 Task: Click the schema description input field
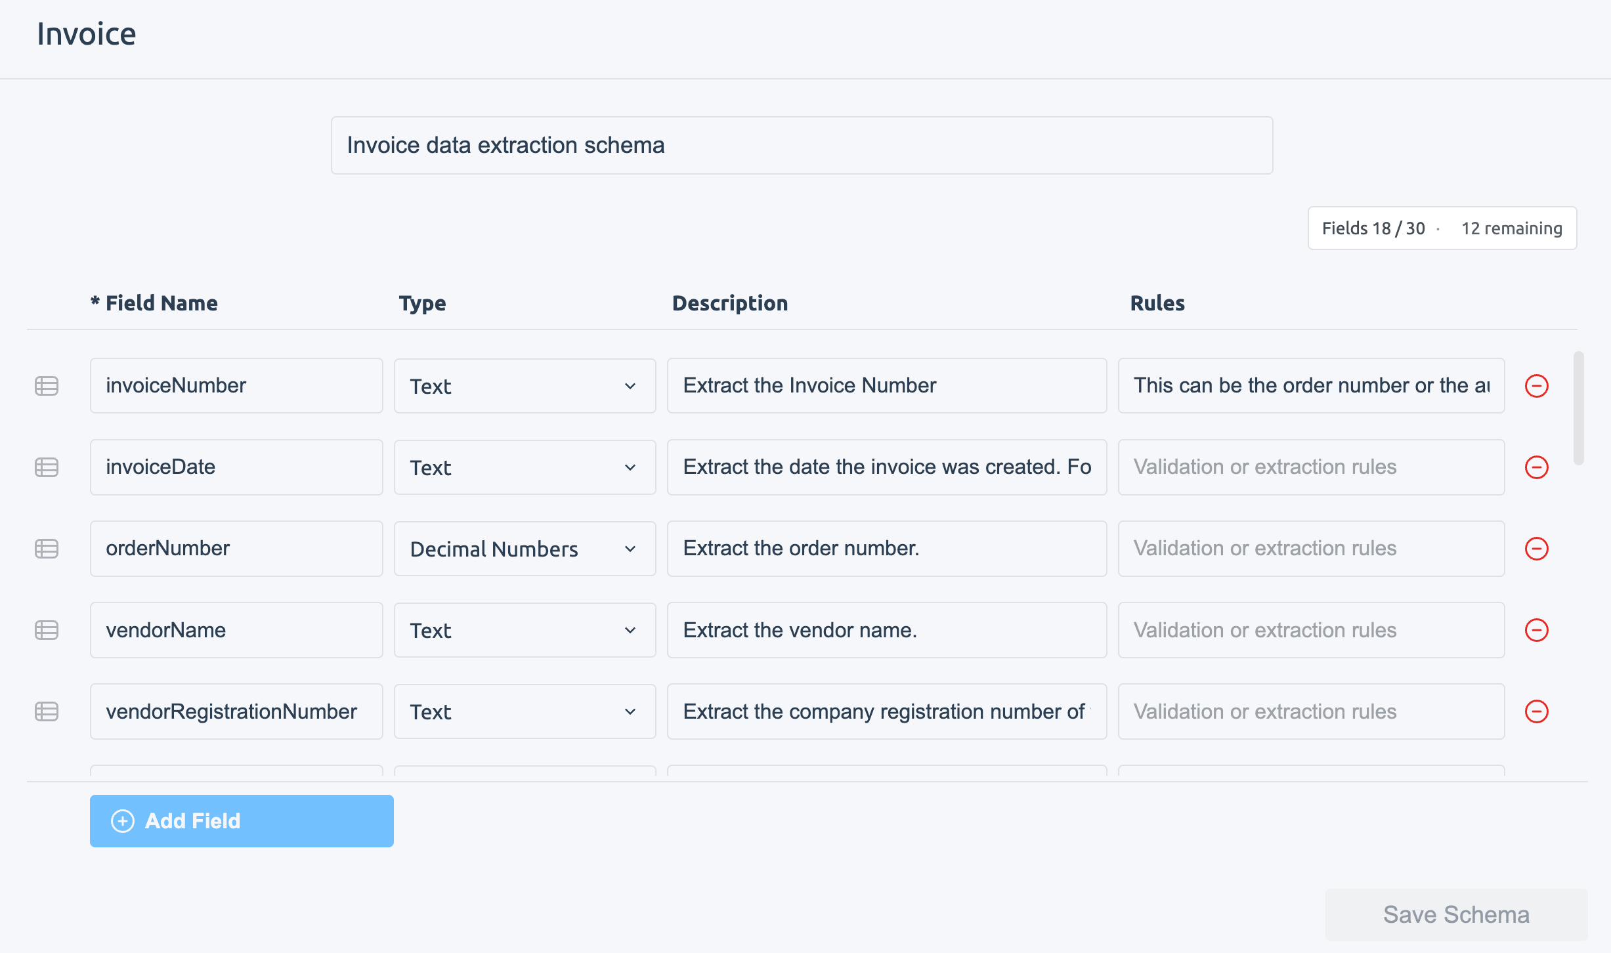(802, 144)
